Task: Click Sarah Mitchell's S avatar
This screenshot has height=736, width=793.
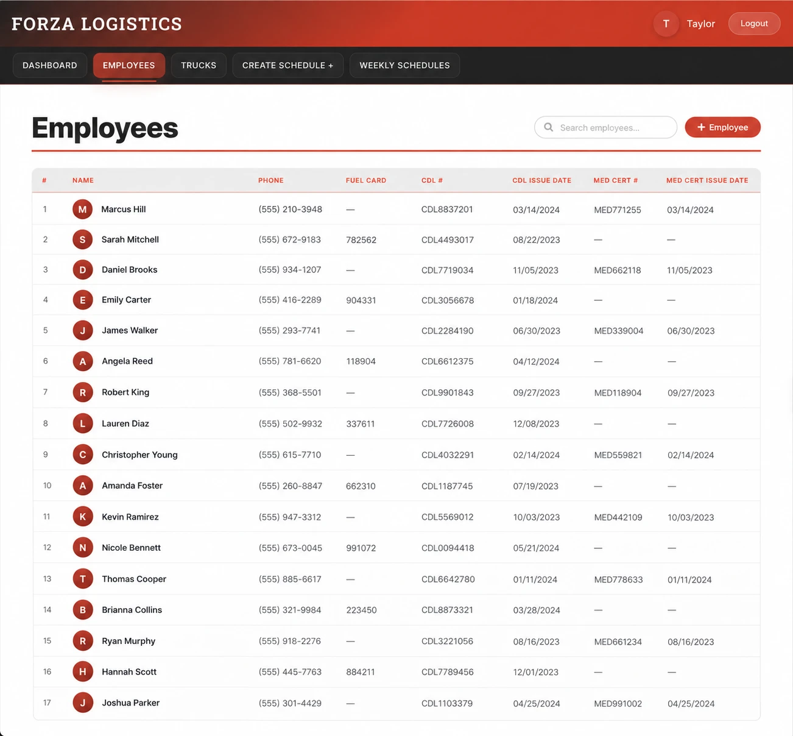Action: point(83,239)
